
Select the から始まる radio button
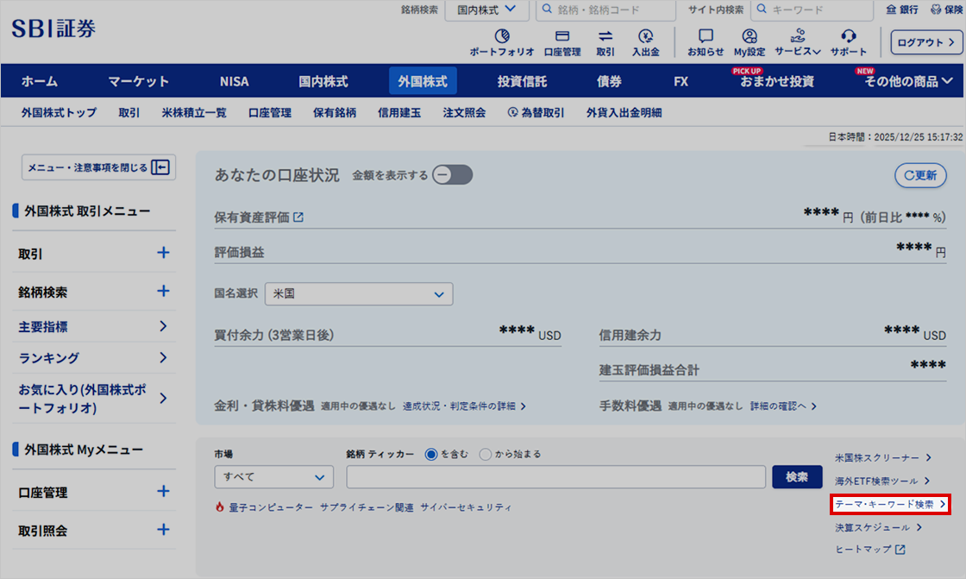(x=485, y=454)
